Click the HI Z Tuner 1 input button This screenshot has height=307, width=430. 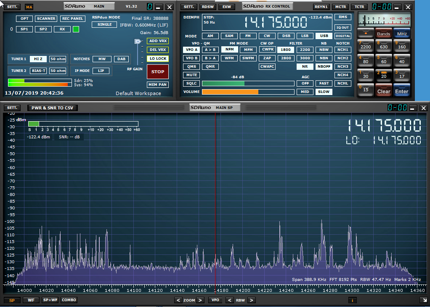38,59
